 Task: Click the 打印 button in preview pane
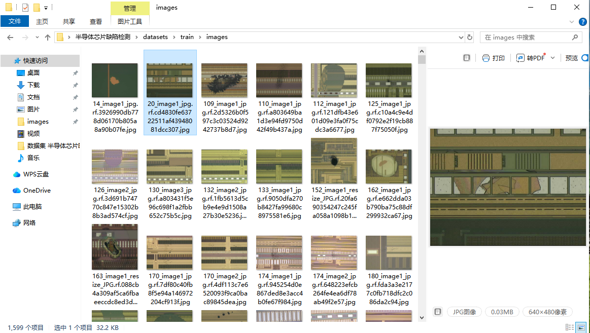click(493, 58)
